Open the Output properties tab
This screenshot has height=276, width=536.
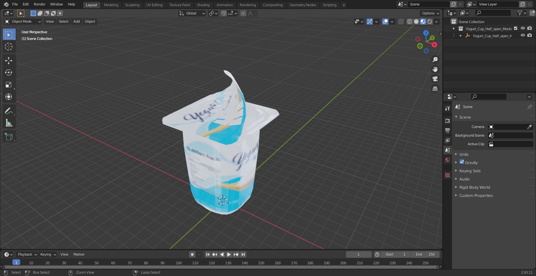tap(447, 130)
